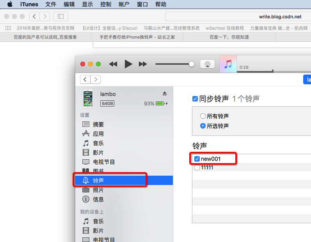This screenshot has height=242, width=311.
Task: Open the 帐户 menu
Action: click(124, 4)
